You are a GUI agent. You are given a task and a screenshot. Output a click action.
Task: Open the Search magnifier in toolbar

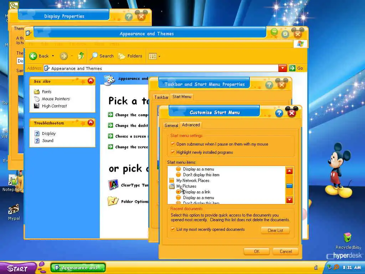click(94, 56)
